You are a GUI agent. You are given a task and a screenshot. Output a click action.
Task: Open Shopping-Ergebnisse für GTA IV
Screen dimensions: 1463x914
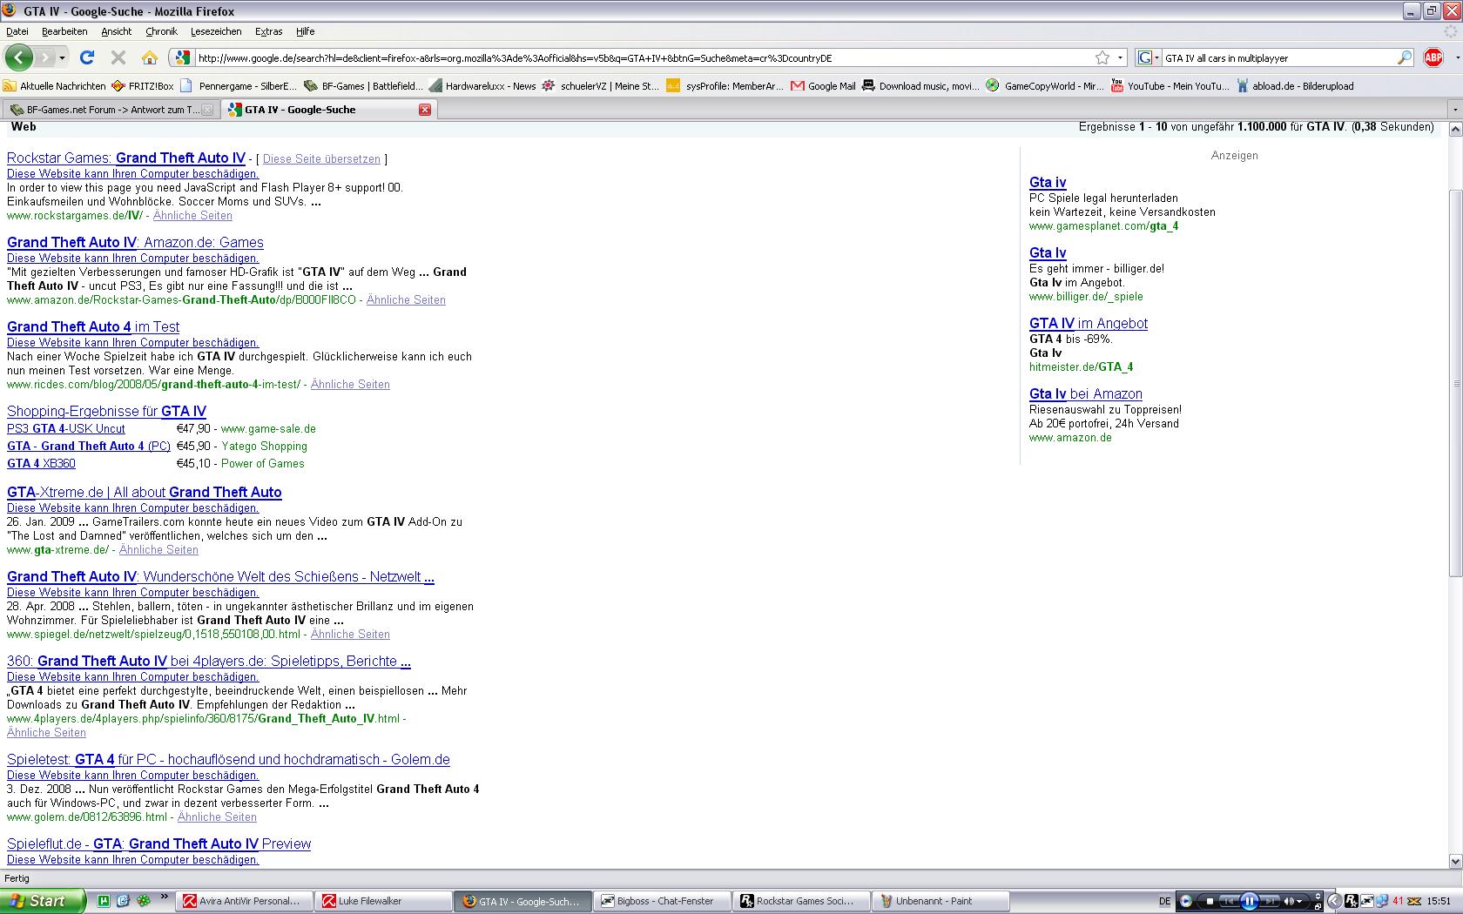(106, 411)
